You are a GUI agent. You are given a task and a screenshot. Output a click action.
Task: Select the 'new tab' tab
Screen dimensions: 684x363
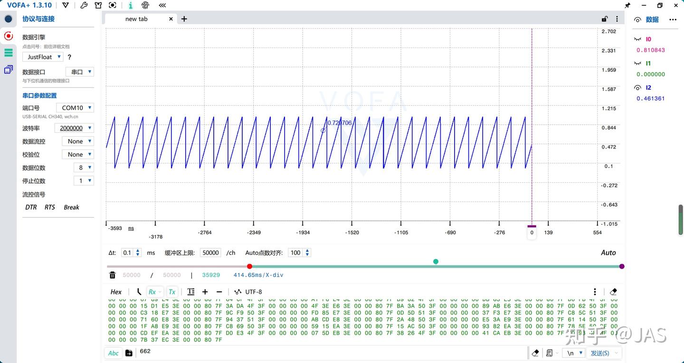point(136,19)
